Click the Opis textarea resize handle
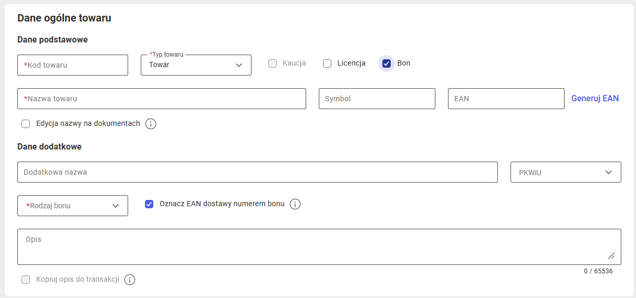636x298 pixels. pos(611,256)
